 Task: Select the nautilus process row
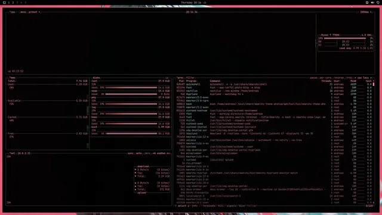point(275,91)
